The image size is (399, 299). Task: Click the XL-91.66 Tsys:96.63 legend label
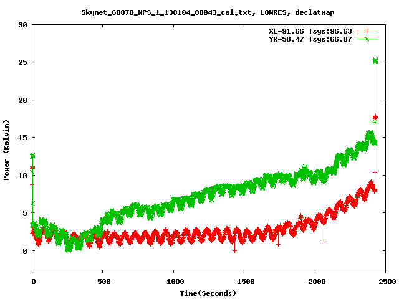[x=310, y=31]
